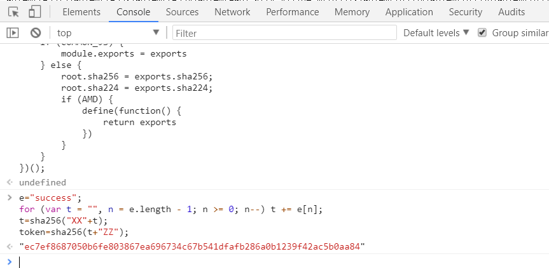549x268 pixels.
Task: Click the blue console prompt chevron
Action: click(x=9, y=262)
